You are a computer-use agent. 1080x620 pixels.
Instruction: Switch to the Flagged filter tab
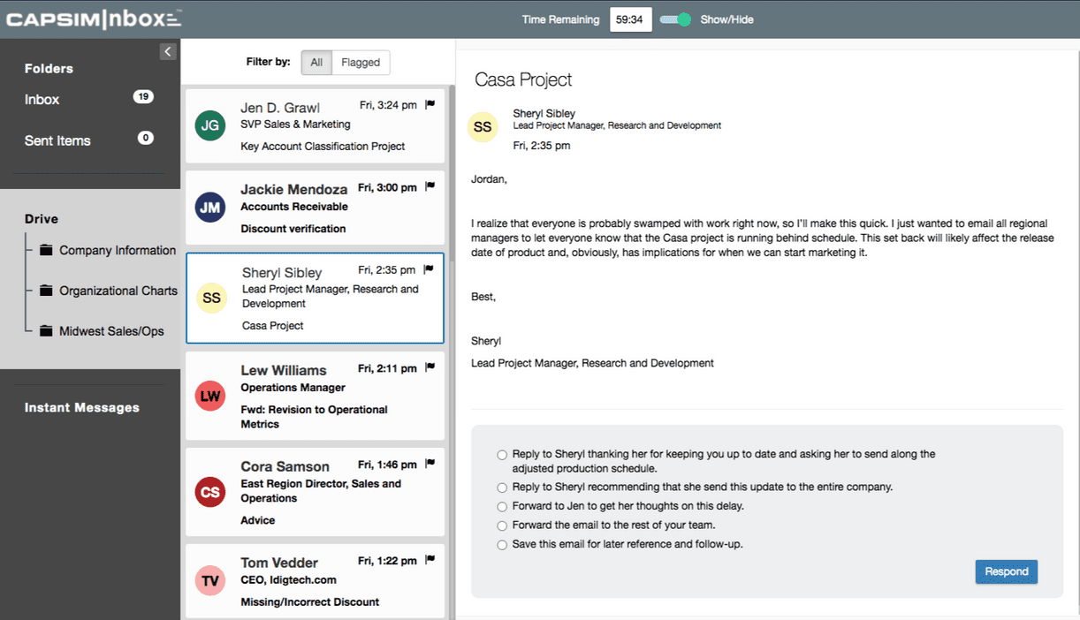[361, 62]
